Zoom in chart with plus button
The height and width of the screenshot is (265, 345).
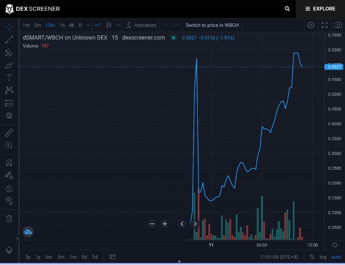click(164, 224)
